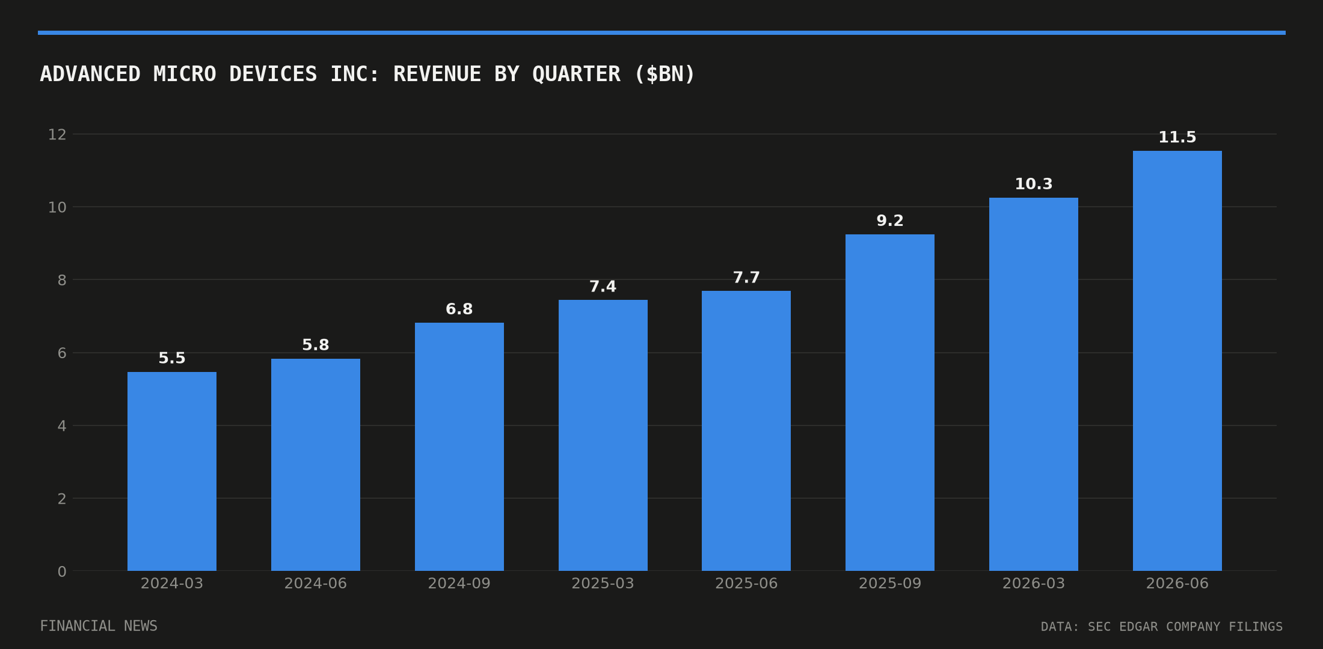Click the 2025-03 x-axis label
Image resolution: width=1323 pixels, height=649 pixels.
pyautogui.click(x=603, y=583)
